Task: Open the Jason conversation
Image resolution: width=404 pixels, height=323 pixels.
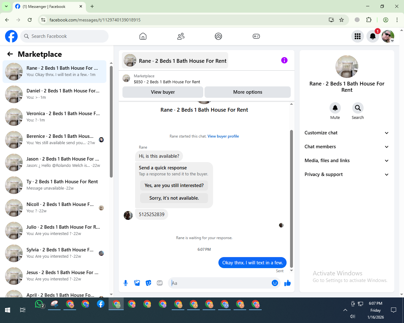Action: point(55,162)
